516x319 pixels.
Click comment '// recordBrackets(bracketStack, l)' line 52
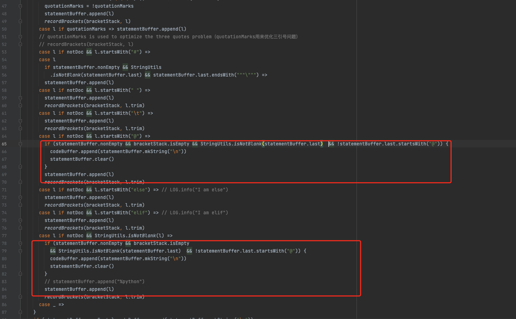(x=86, y=45)
